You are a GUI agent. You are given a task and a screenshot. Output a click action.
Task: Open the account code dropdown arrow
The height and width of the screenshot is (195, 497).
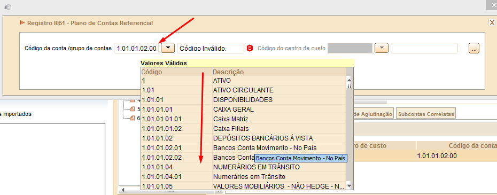point(168,48)
